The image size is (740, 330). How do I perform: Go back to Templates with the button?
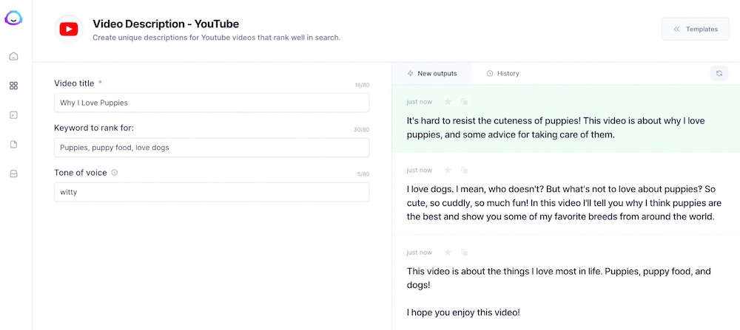coord(695,30)
